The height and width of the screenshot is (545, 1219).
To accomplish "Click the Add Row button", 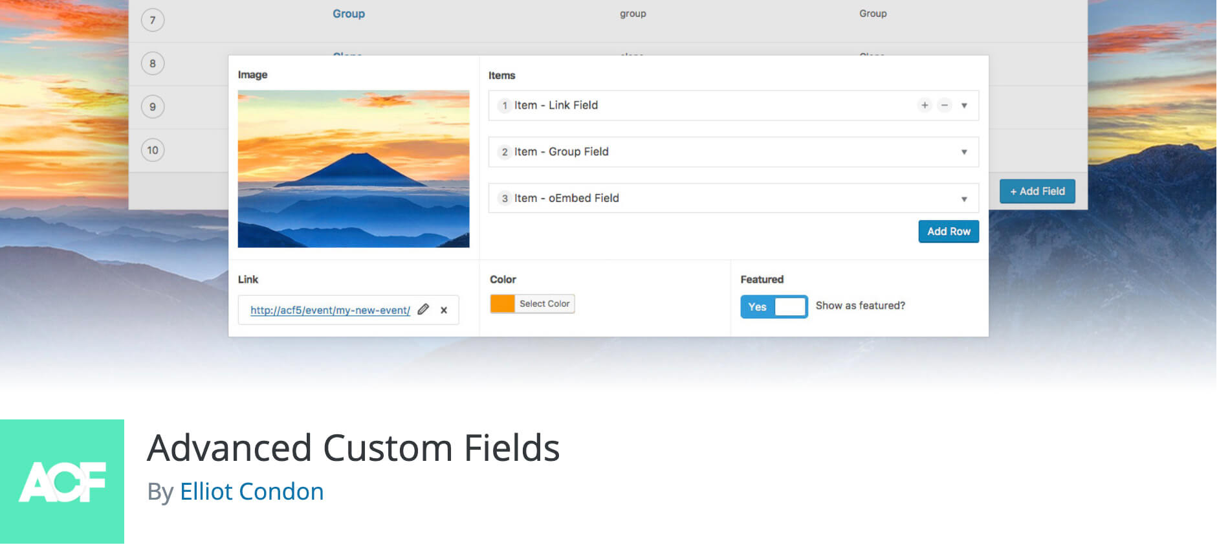I will tap(949, 232).
